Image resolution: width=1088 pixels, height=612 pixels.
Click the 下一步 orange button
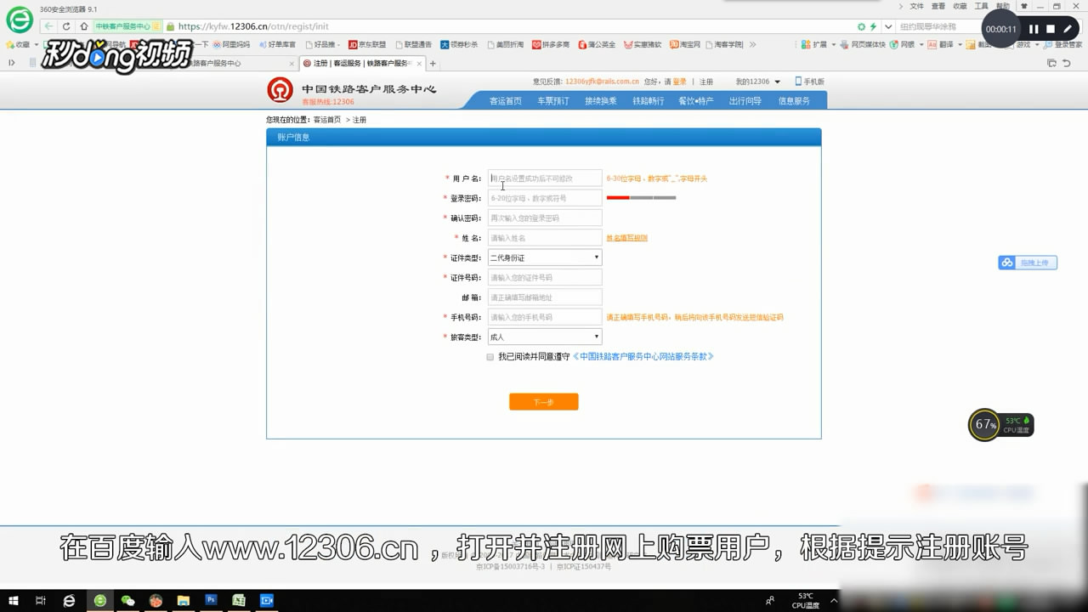[543, 401]
